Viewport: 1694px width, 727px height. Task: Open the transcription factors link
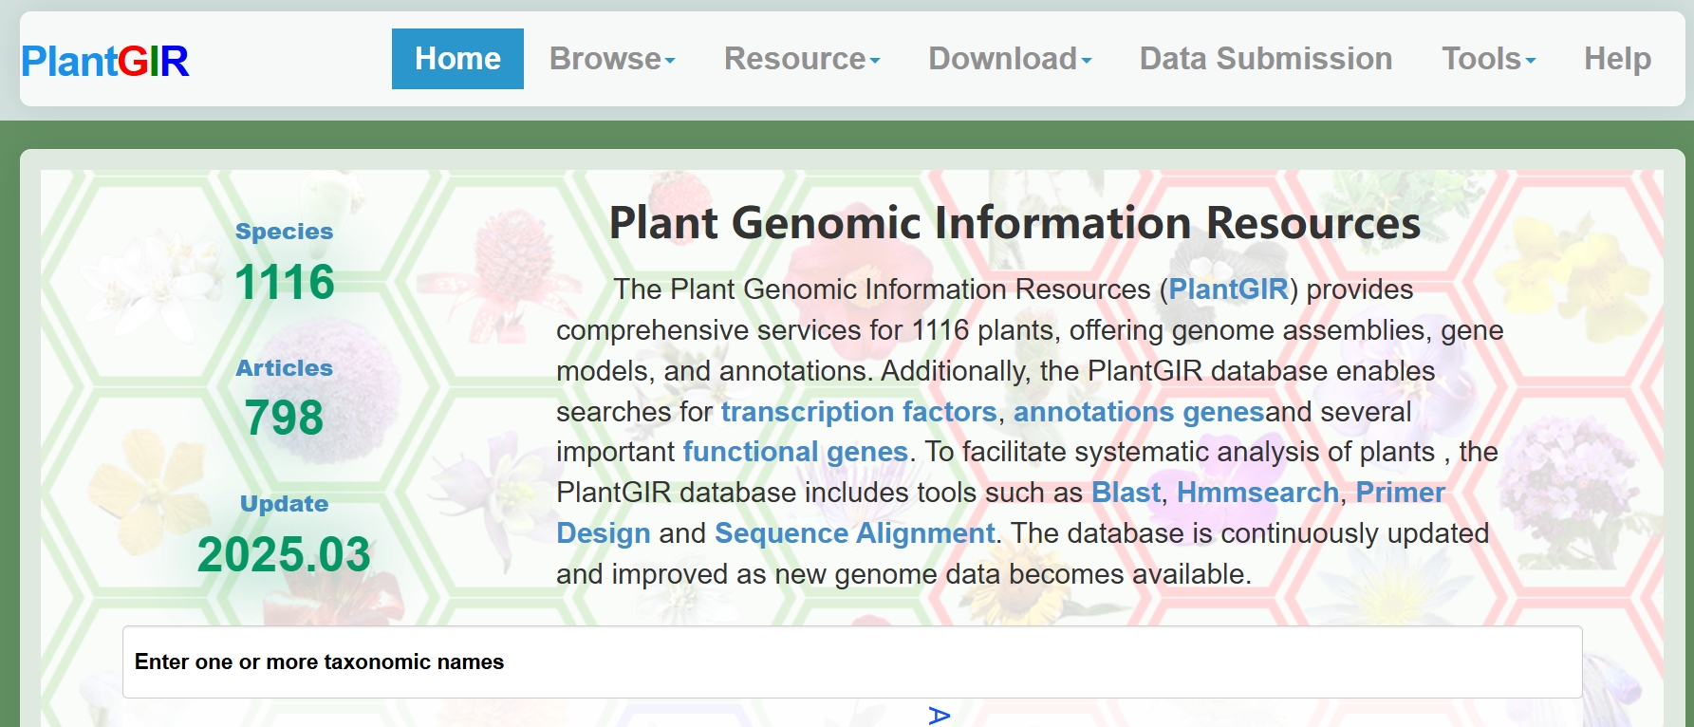859,412
